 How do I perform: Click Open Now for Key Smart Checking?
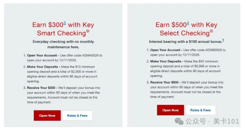pos(47,116)
